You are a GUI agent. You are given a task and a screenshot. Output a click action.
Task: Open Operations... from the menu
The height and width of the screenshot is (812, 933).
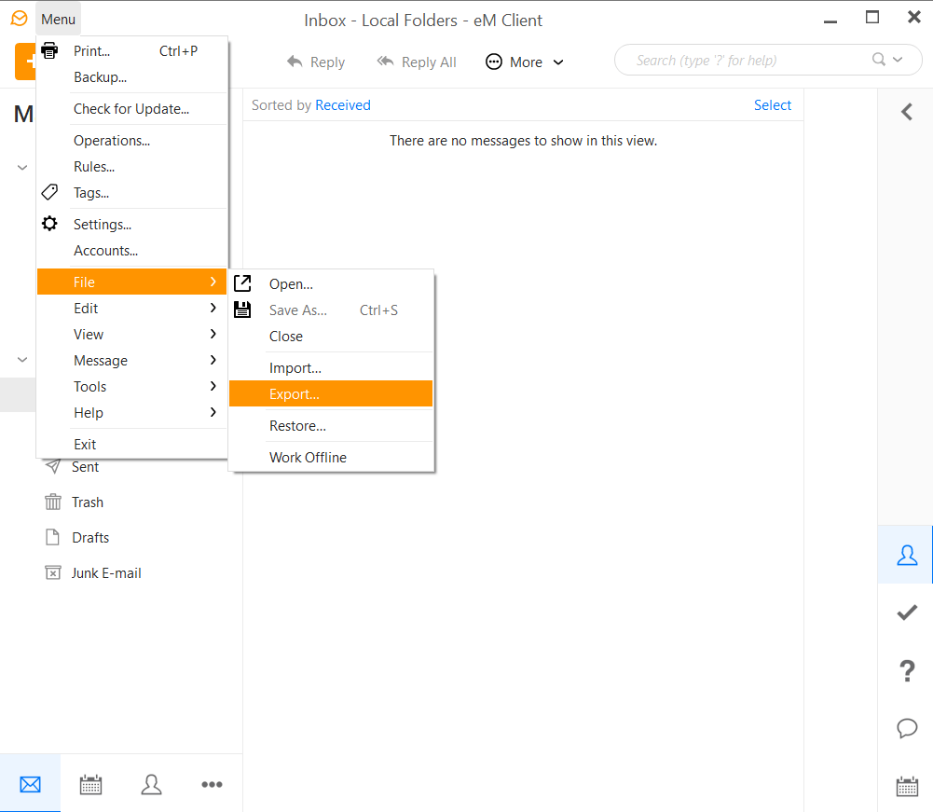tap(132, 140)
